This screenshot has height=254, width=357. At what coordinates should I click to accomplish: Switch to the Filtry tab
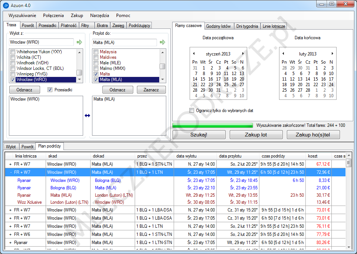coord(85,26)
